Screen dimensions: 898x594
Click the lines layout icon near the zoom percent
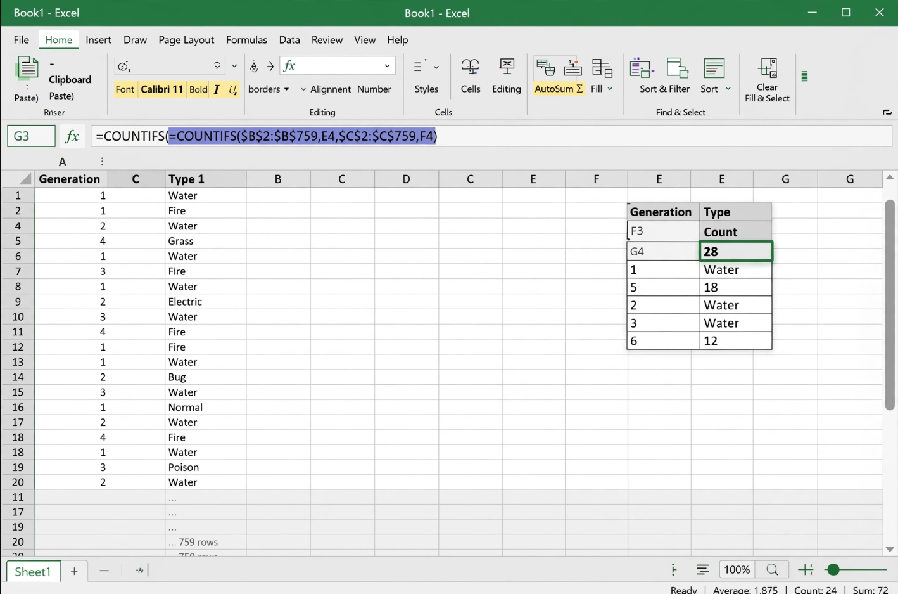pos(702,569)
